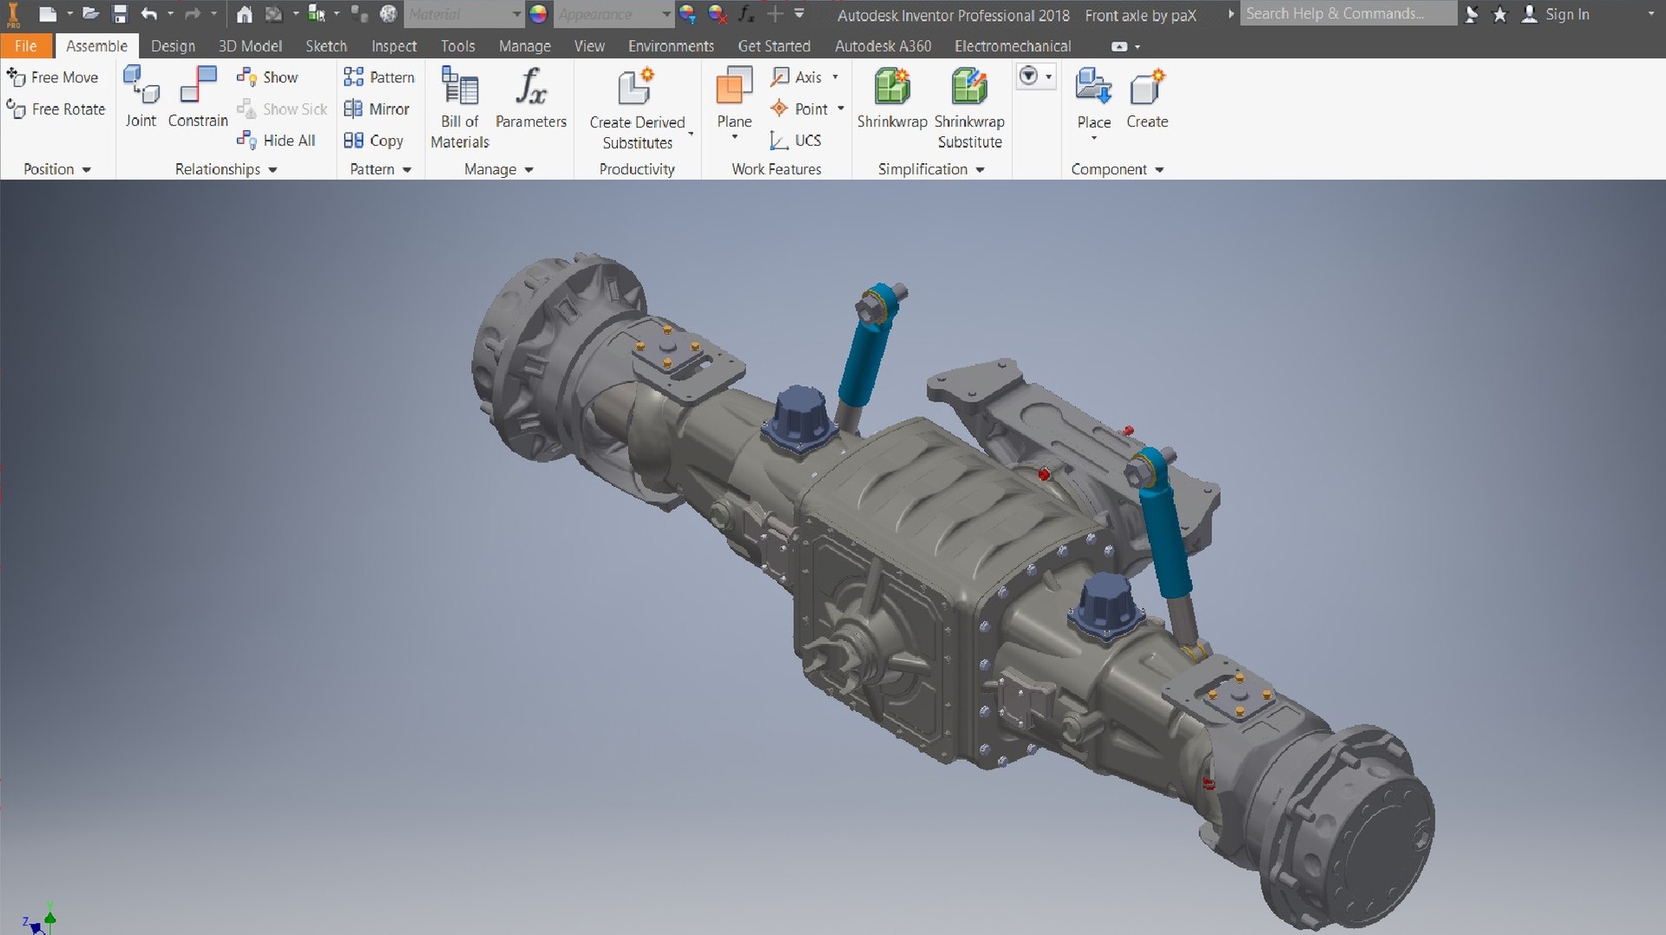
Task: Select Free Rotate tool
Action: [56, 109]
